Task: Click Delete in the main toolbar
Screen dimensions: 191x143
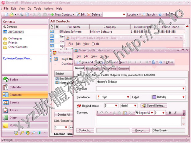Action: 94,15
